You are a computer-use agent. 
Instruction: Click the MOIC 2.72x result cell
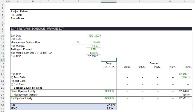[109, 108]
